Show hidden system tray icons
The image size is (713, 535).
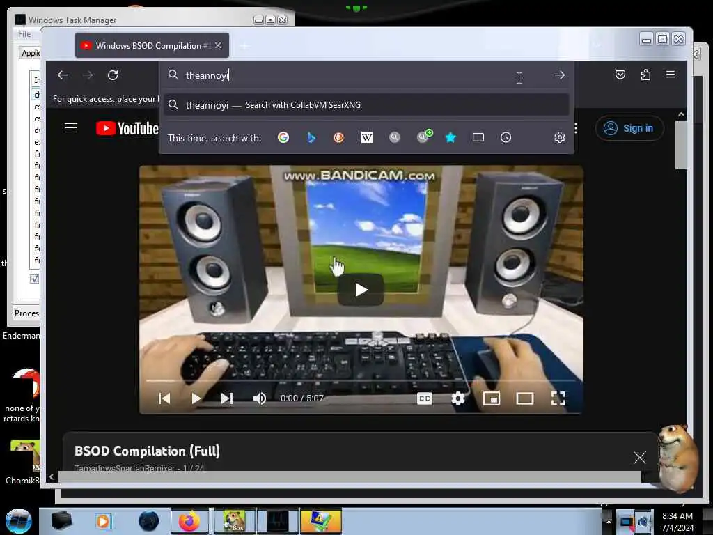tap(609, 521)
